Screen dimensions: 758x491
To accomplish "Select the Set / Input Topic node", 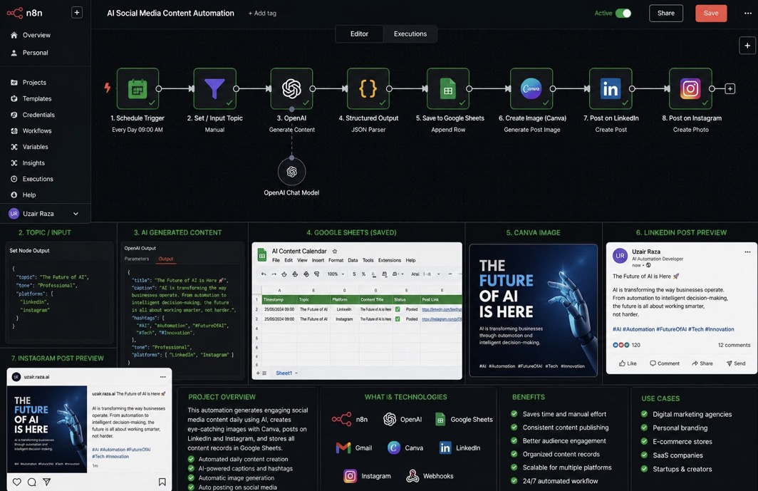I will pos(214,88).
